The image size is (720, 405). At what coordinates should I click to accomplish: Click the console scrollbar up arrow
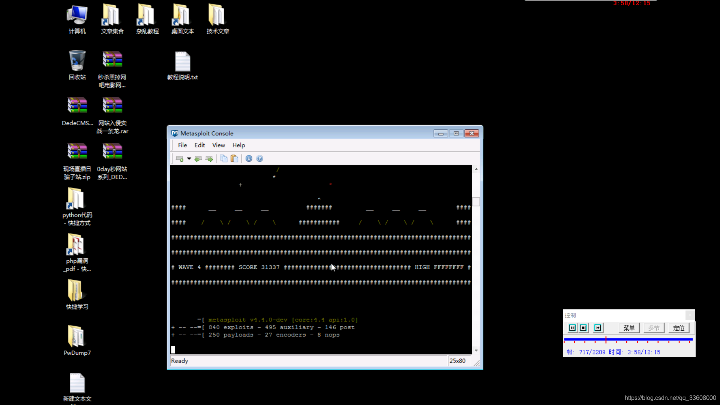pos(476,169)
